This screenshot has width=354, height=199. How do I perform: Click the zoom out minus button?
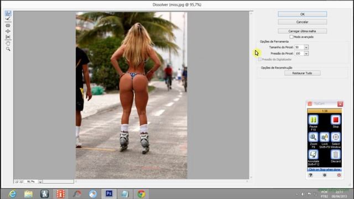coord(16,181)
